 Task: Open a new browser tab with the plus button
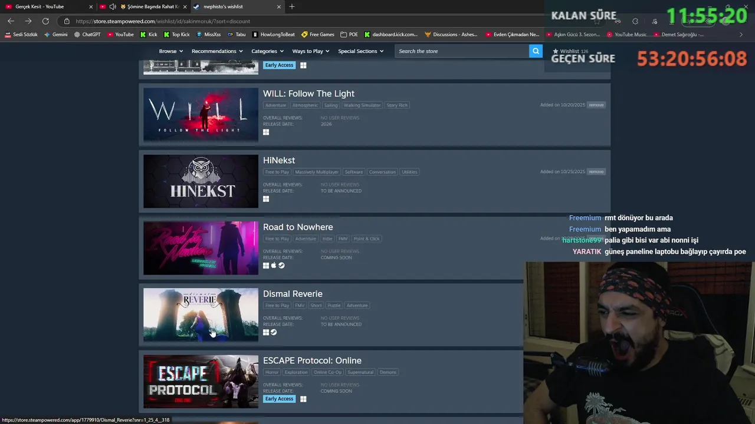tap(292, 6)
